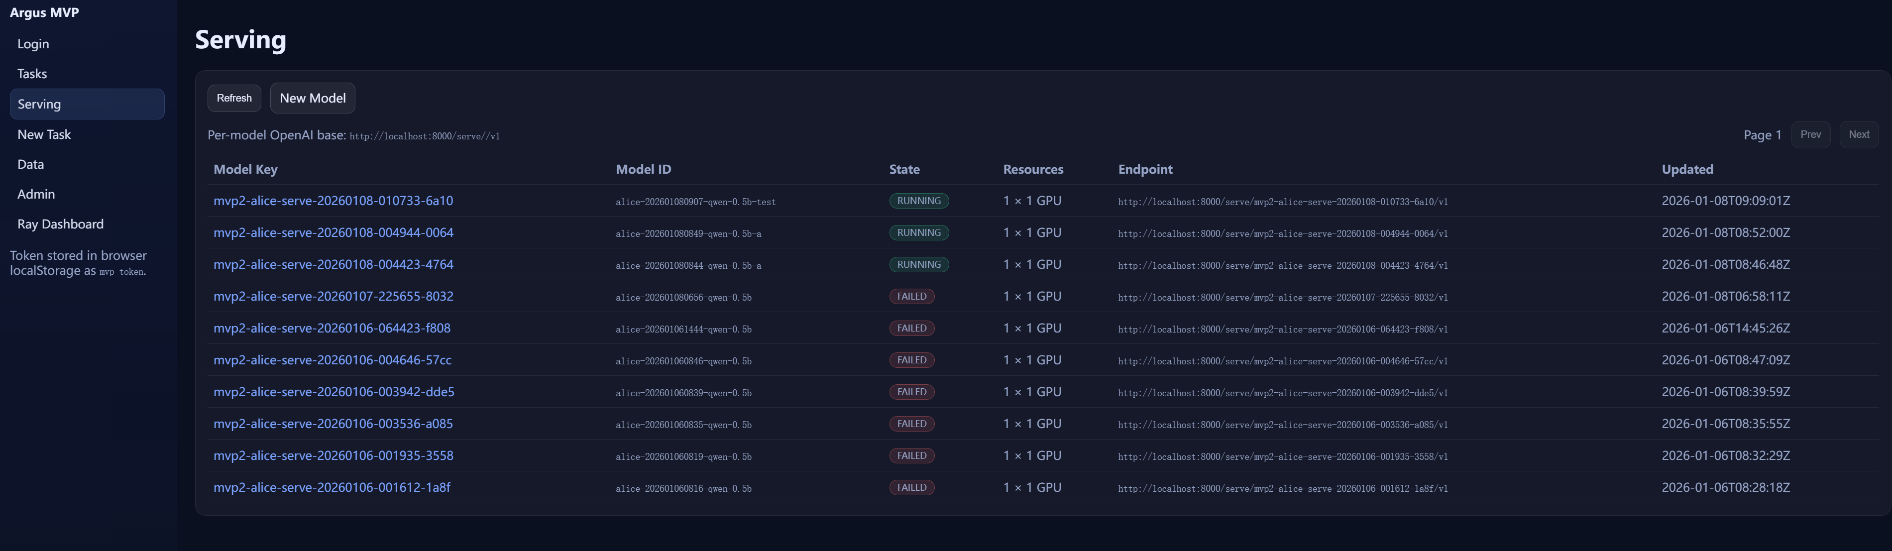The width and height of the screenshot is (1892, 551).
Task: Open model mvp2-alice-serve-20260106-001612-1a8f
Action: 331,488
